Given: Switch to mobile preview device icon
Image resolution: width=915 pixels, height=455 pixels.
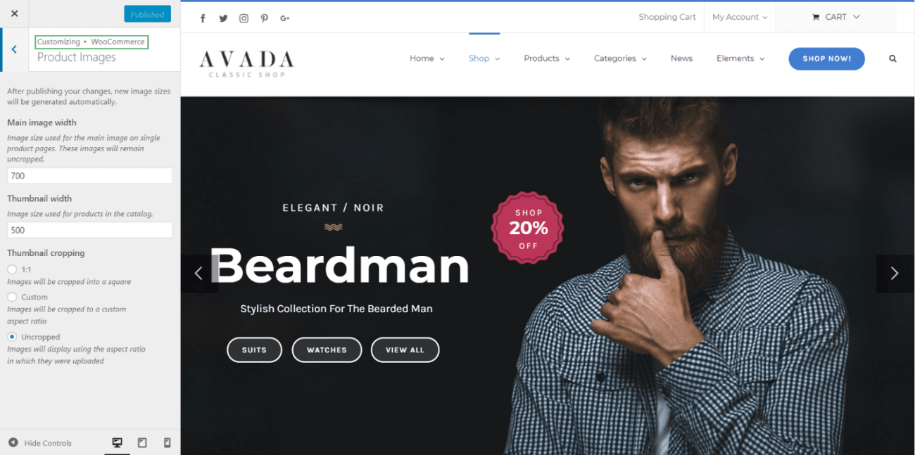Looking at the screenshot, I should 167,442.
